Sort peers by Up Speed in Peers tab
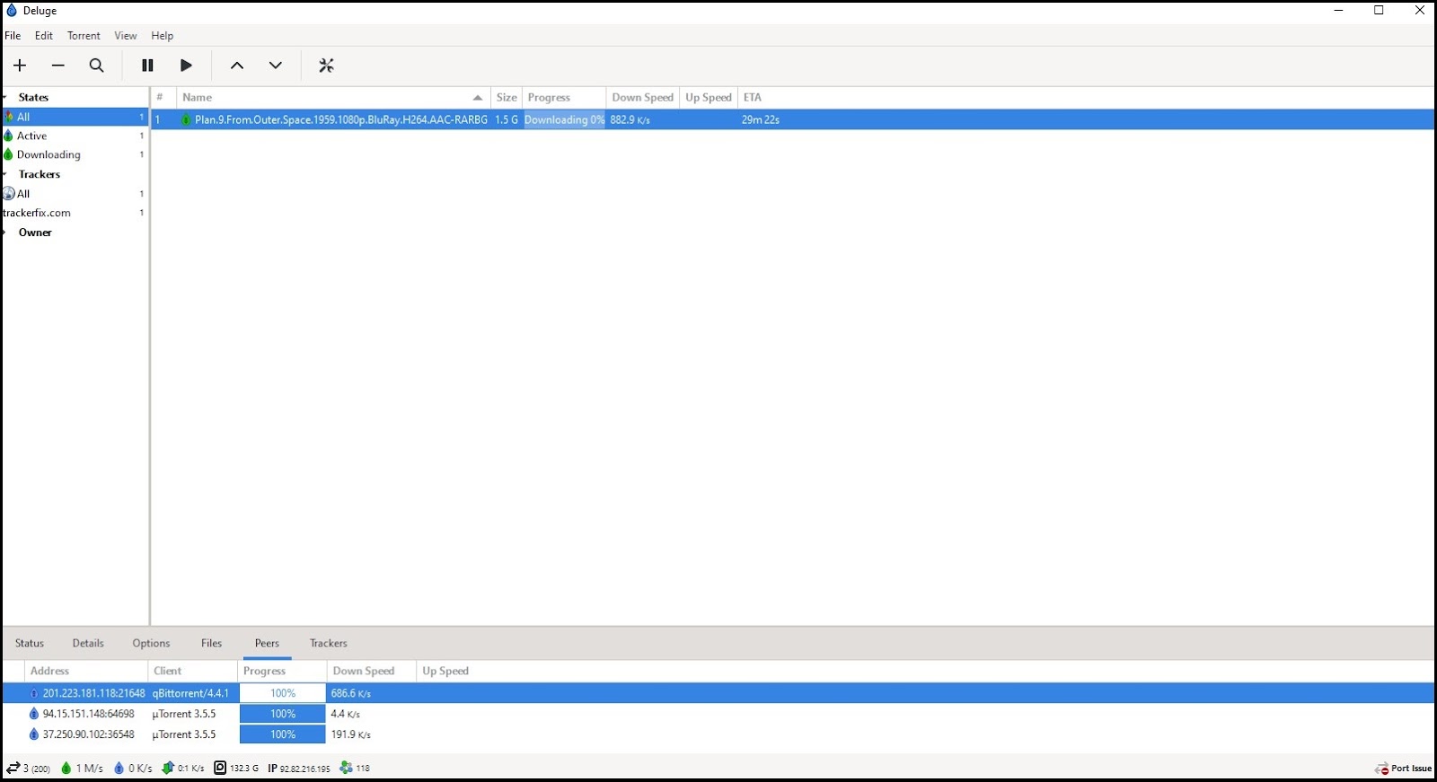The width and height of the screenshot is (1437, 782). [x=445, y=672]
